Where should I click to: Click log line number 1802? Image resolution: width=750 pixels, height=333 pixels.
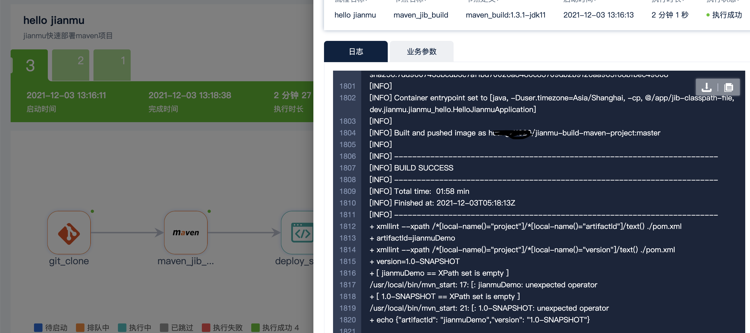coord(347,98)
